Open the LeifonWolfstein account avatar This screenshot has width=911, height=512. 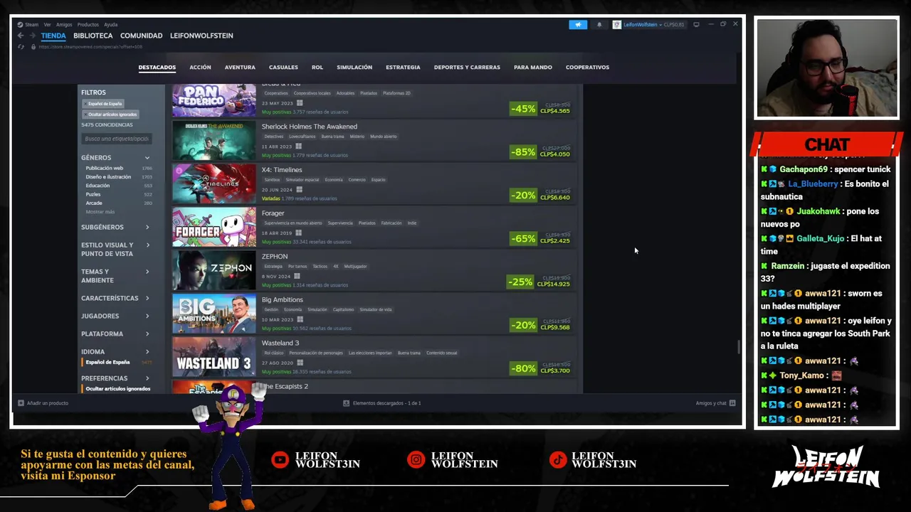click(x=616, y=24)
